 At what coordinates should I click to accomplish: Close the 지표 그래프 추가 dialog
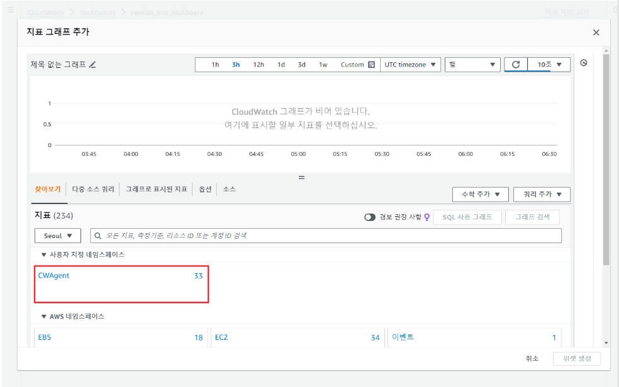[596, 32]
